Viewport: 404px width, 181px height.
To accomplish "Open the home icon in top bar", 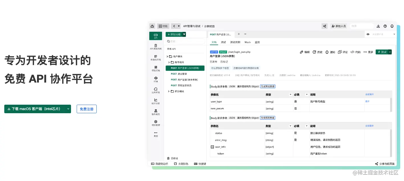I will coord(152,26).
